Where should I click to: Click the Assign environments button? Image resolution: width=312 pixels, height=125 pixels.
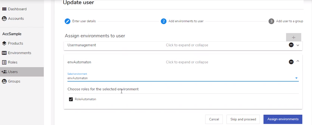(x=283, y=119)
